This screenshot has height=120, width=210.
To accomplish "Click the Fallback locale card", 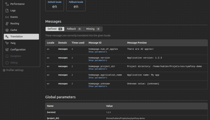I will [76, 5].
